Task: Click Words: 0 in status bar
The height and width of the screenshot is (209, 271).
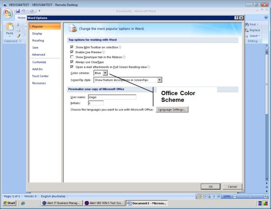Action: [x=30, y=196]
